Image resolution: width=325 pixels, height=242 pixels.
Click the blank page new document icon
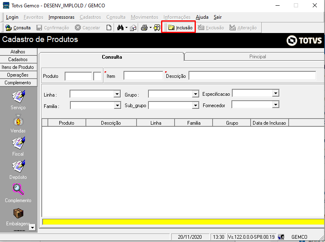click(109, 28)
